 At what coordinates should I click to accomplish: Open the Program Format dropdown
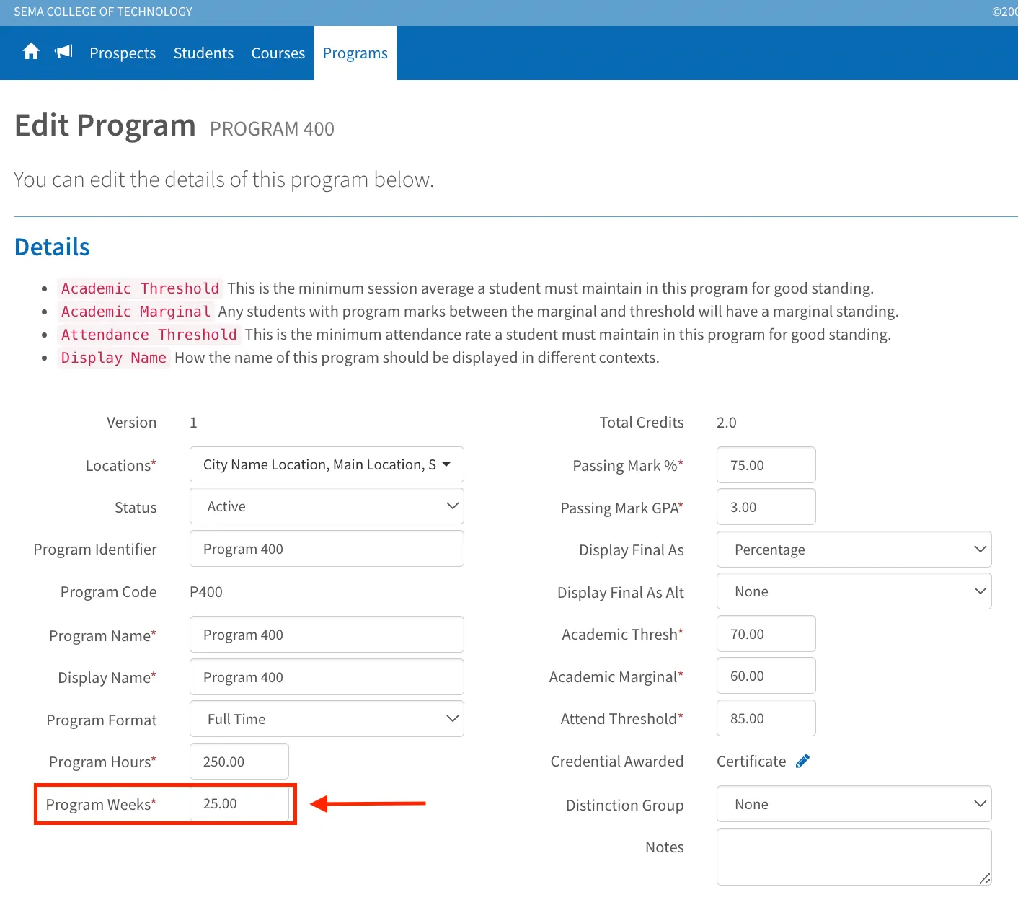327,719
